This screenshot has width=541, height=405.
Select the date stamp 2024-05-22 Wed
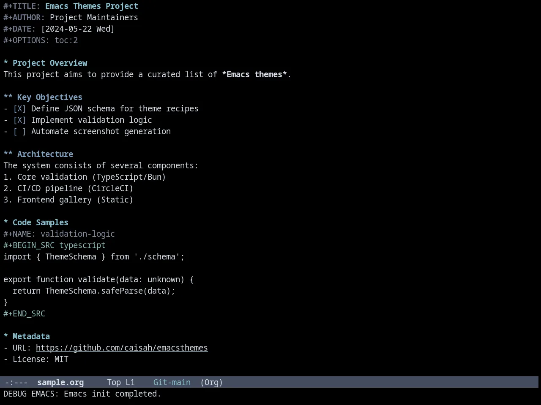tap(78, 29)
